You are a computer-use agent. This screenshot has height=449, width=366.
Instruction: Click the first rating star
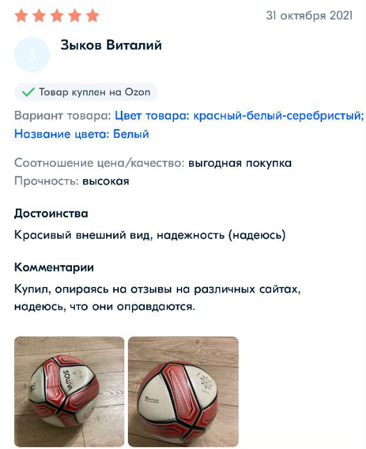tap(21, 16)
